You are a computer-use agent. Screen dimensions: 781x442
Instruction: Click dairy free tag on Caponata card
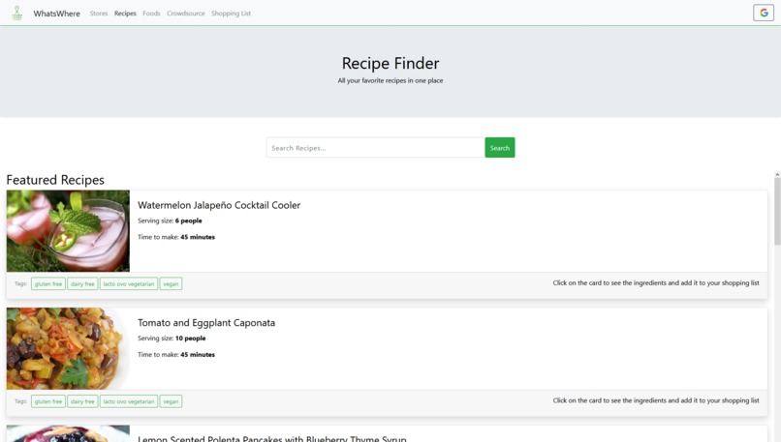pos(82,401)
